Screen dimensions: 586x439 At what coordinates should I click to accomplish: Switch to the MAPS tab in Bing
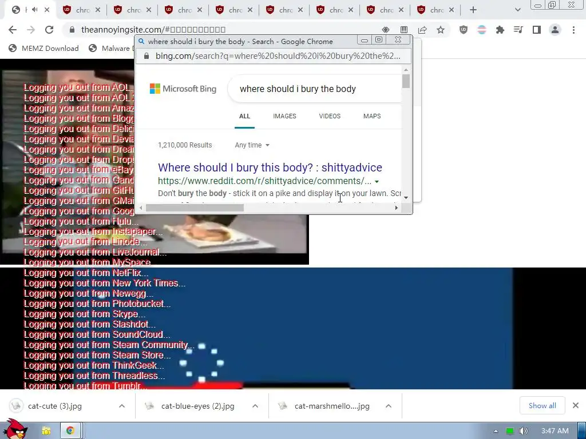click(372, 116)
